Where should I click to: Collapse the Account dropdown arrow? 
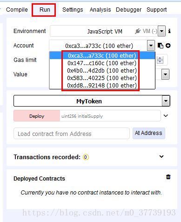pos(151,46)
